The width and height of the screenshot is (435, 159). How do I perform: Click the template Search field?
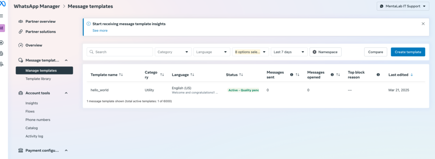pyautogui.click(x=120, y=52)
